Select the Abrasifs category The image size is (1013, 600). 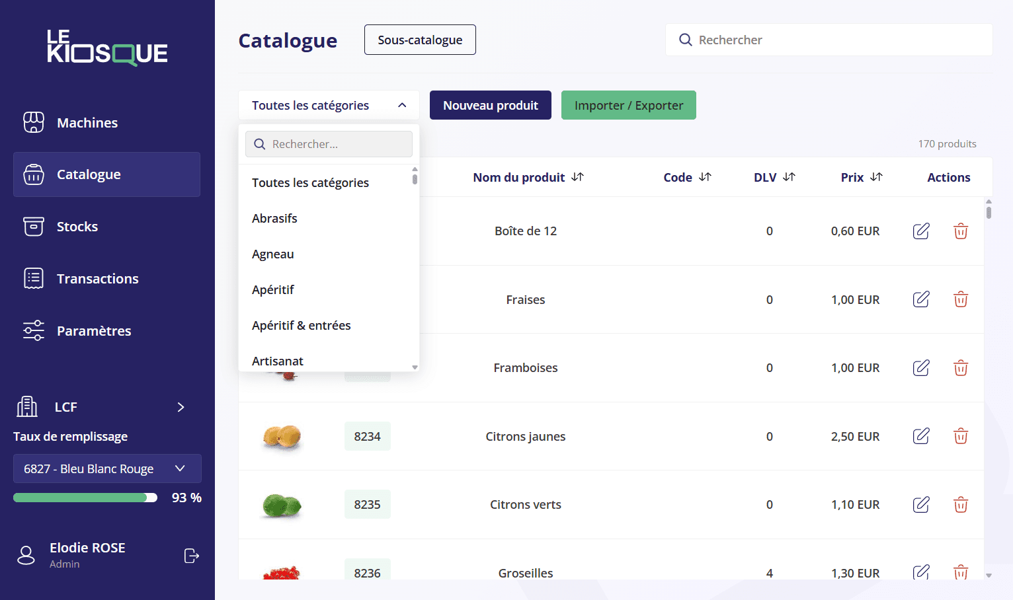pyautogui.click(x=325, y=219)
